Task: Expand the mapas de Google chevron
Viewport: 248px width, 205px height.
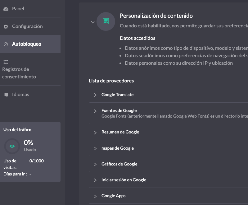Action: click(95, 149)
